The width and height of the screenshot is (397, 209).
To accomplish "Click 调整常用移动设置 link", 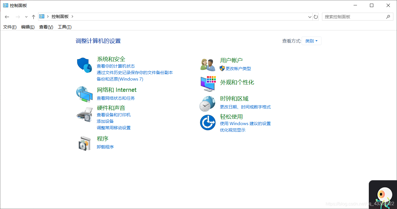I will coord(114,128).
